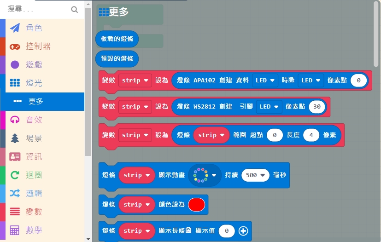Select the 迴圈 loop arrow icon
Viewport: 381px width, 242px height.
pyautogui.click(x=15, y=175)
